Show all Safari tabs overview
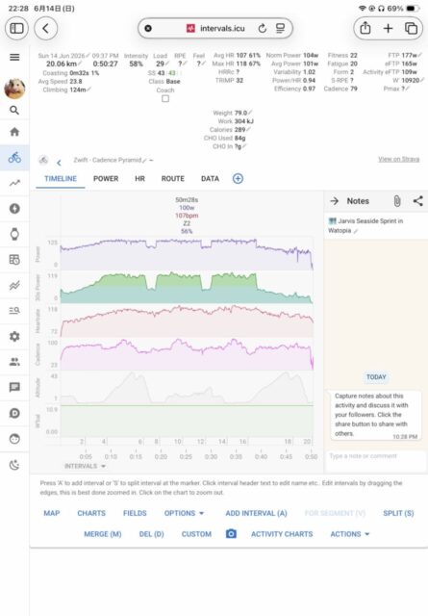The image size is (428, 616). [411, 28]
